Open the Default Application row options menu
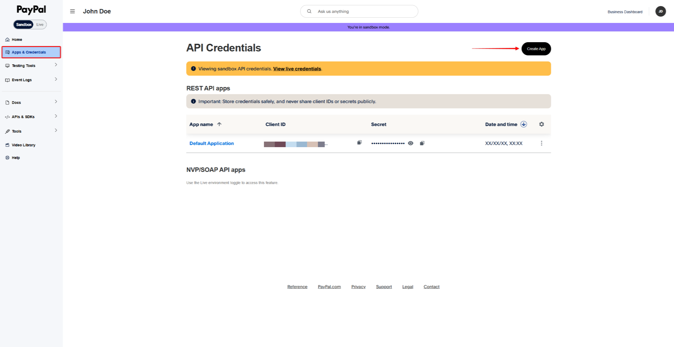The image size is (674, 347). pyautogui.click(x=541, y=143)
